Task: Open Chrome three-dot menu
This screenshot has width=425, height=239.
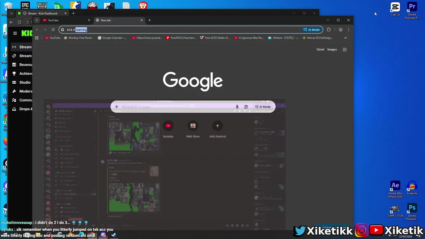Action: (x=348, y=30)
